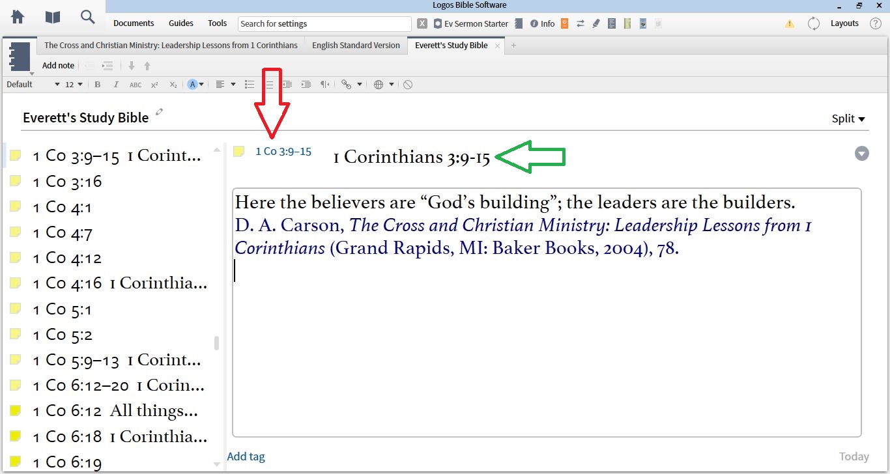Edit the Everett's Study Bible title pencil
Screen dimensions: 890x474
(x=160, y=112)
